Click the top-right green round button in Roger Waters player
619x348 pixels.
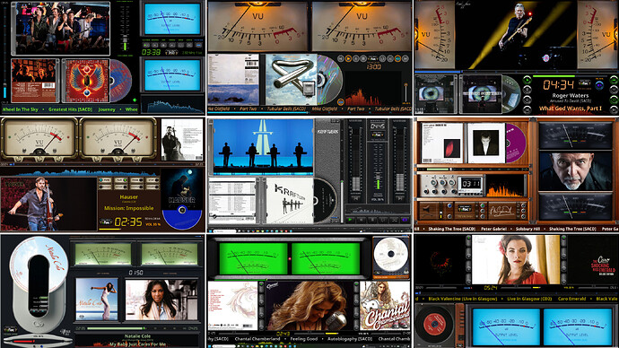[615, 80]
